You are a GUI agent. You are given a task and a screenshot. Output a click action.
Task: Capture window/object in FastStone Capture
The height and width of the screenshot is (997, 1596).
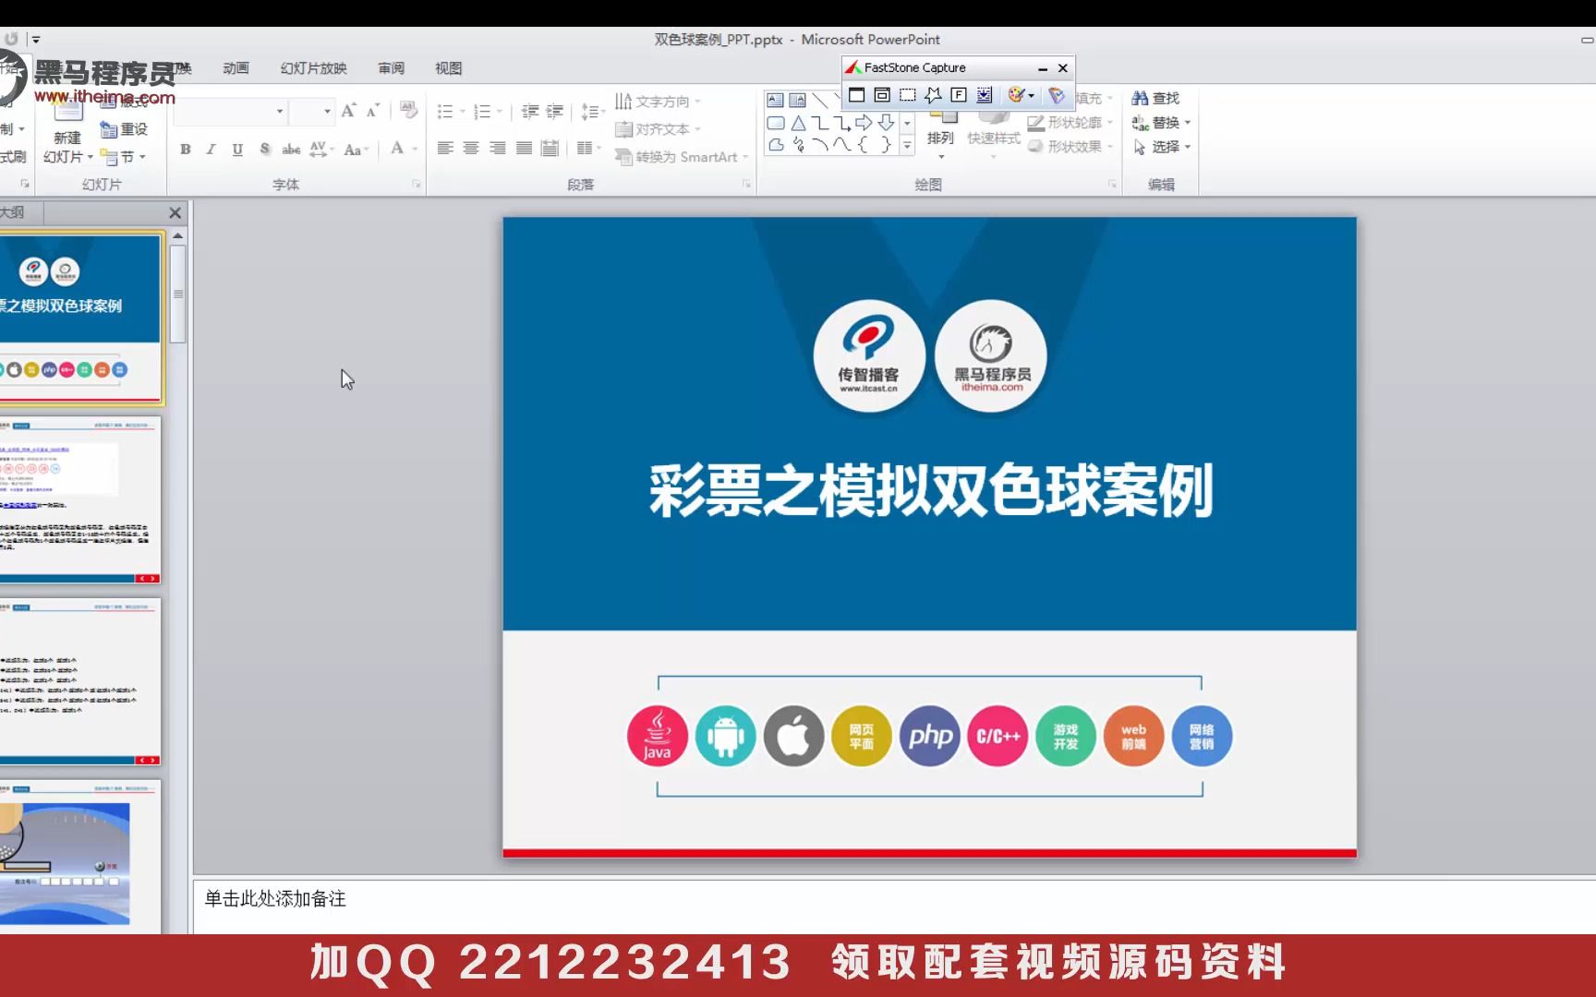coord(882,95)
